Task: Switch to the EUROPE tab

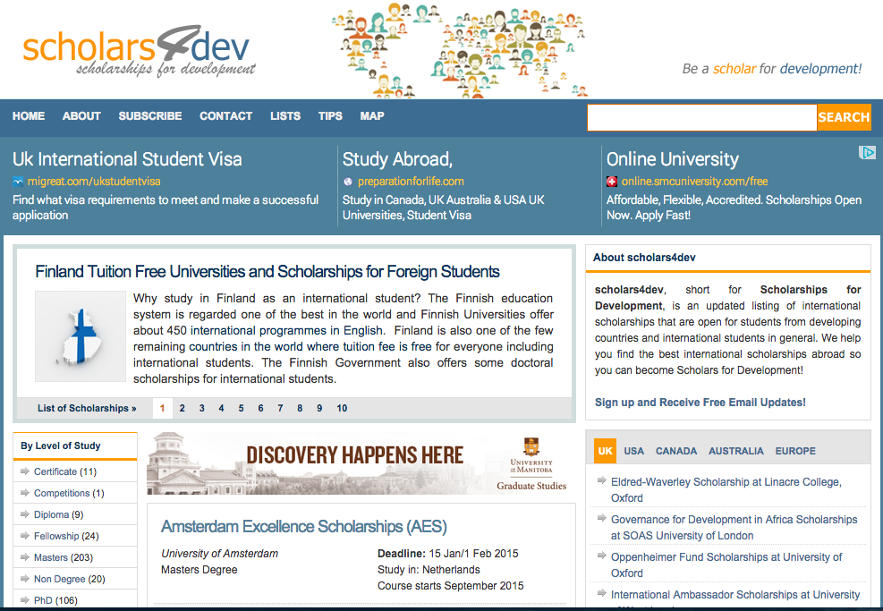Action: [x=795, y=451]
